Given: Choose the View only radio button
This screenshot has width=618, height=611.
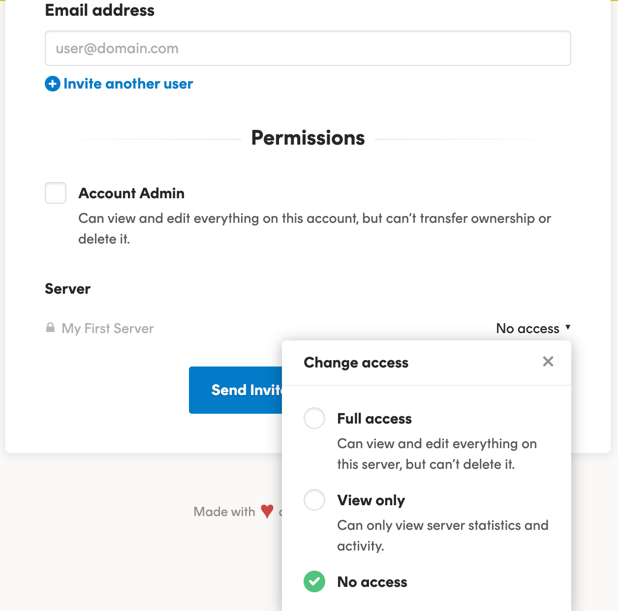Looking at the screenshot, I should (x=314, y=500).
